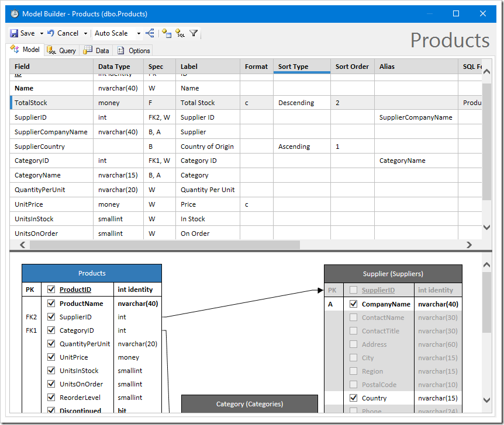This screenshot has width=504, height=425.
Task: Click the Supplier (Suppliers) table header
Action: (x=393, y=274)
